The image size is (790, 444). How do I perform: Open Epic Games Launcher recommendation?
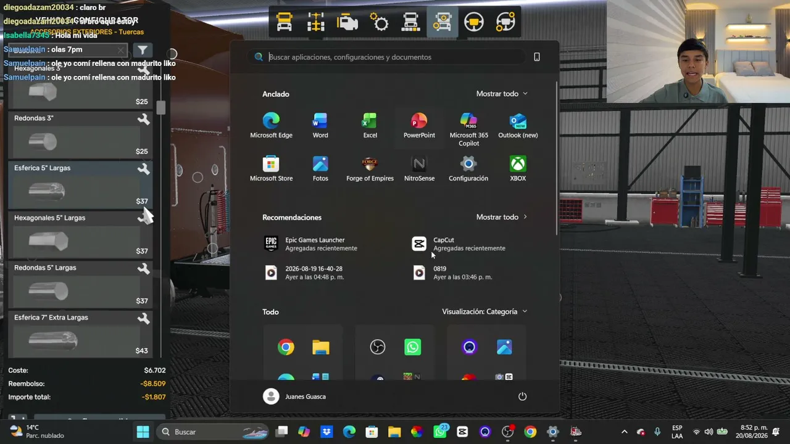[x=310, y=244]
